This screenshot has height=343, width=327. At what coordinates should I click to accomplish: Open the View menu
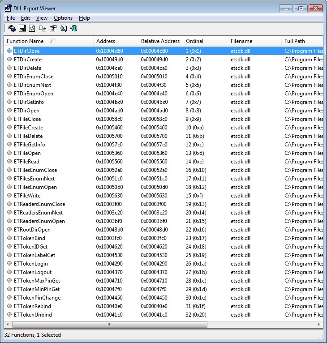[x=42, y=18]
